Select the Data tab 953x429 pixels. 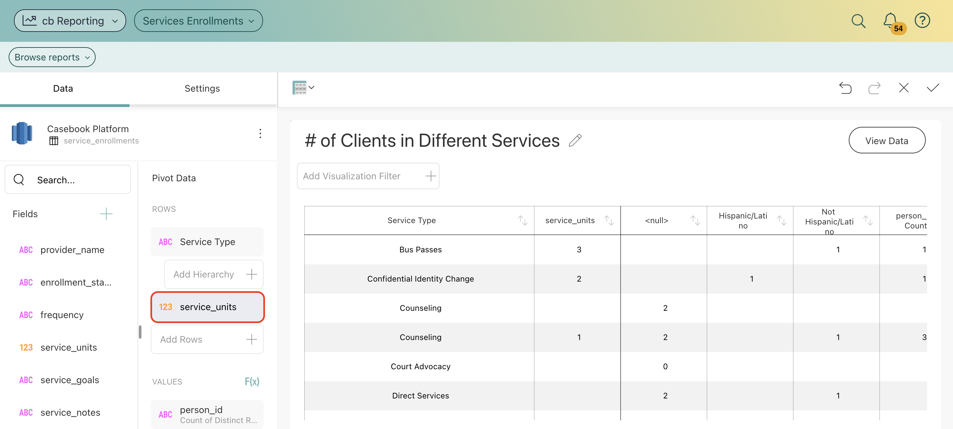[63, 88]
